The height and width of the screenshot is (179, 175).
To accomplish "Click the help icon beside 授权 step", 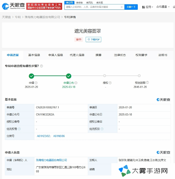I will coord(110,83).
